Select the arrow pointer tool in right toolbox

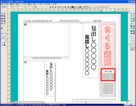click(131, 14)
